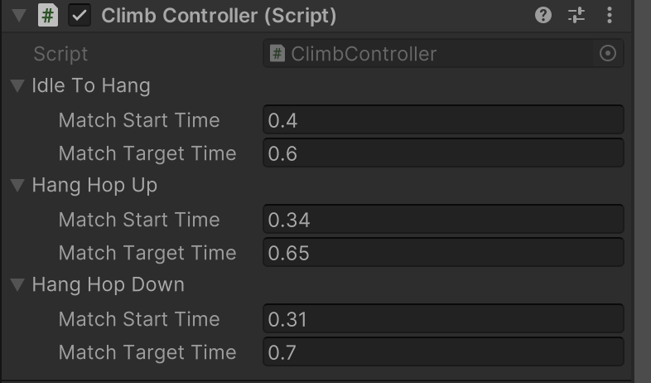Open the component presets icon

[576, 15]
